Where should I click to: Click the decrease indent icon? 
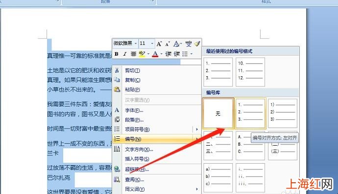168,54
